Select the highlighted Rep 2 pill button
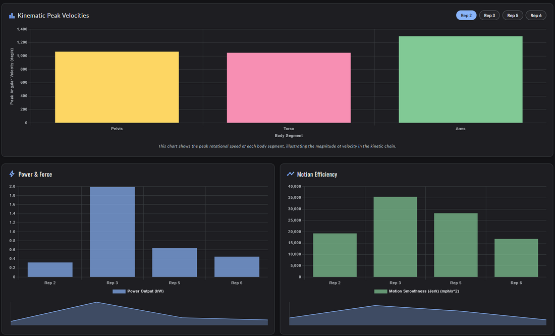555x336 pixels. [466, 16]
